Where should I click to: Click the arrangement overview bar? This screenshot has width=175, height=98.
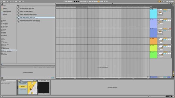coord(112,4)
